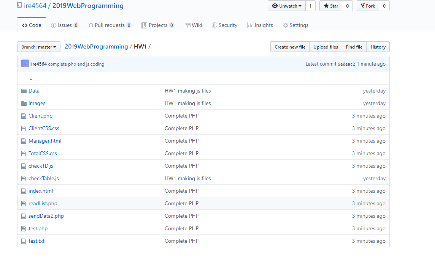Click 'HW1 making js files' message for checkTable.js

click(x=188, y=178)
